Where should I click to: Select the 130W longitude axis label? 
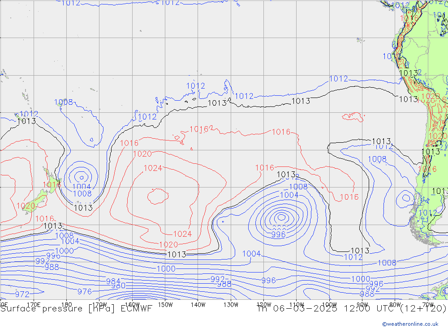coord(231,305)
